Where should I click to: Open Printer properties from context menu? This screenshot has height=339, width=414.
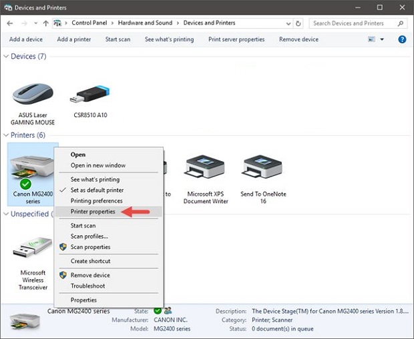[109, 212]
